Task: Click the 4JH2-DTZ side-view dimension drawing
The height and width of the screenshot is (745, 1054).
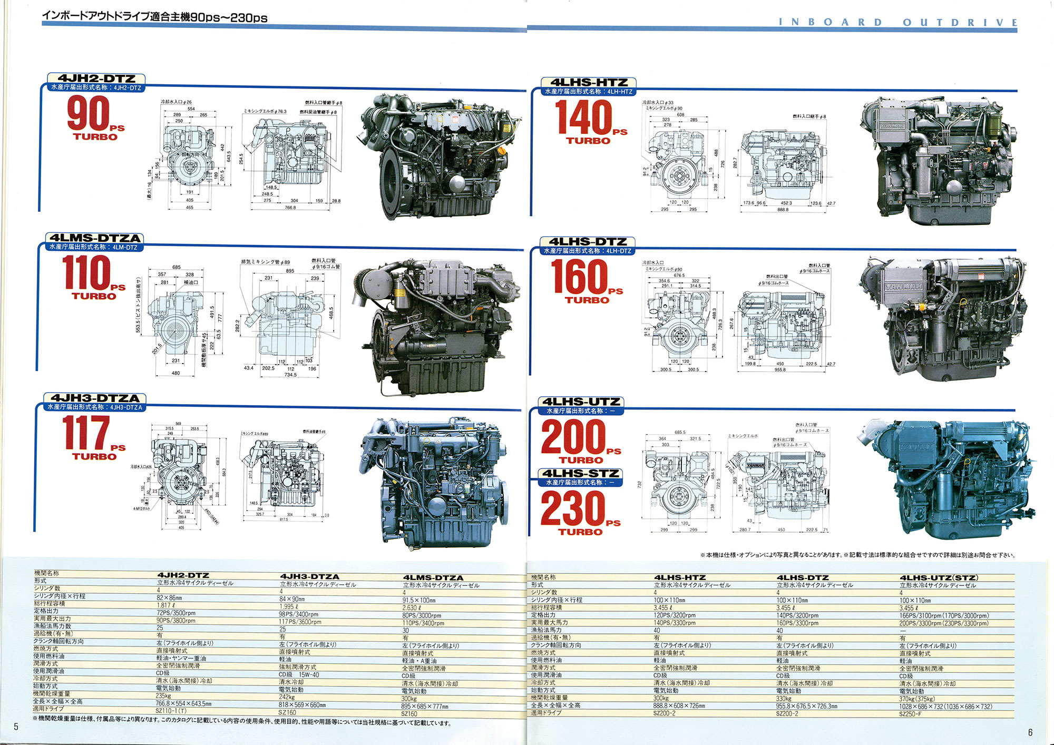Action: tap(292, 155)
